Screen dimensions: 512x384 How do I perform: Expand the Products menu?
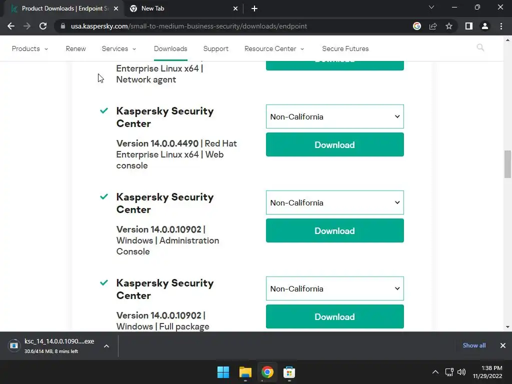[x=29, y=48]
